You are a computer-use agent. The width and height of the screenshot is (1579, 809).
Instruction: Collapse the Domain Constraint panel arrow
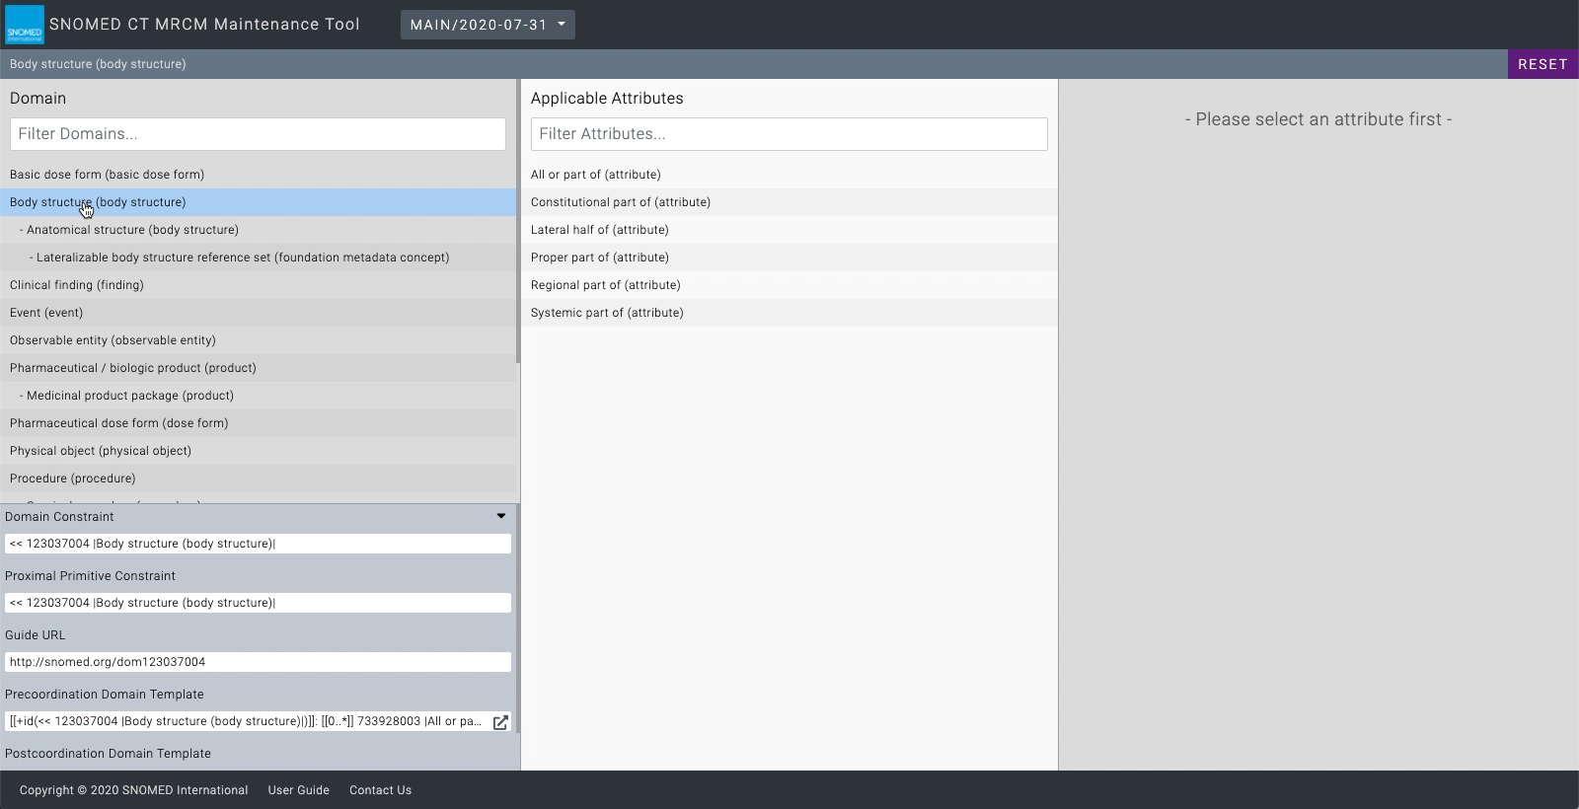coord(501,516)
